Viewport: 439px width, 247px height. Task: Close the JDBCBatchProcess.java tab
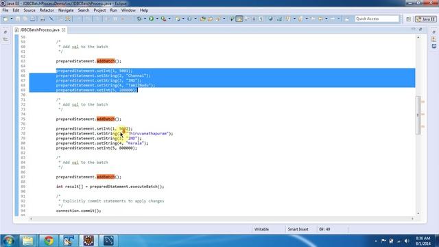[64, 30]
